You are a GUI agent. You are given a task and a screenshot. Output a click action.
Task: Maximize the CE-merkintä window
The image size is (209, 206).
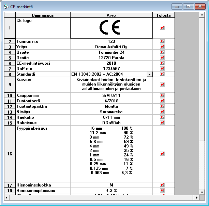click(x=188, y=7)
